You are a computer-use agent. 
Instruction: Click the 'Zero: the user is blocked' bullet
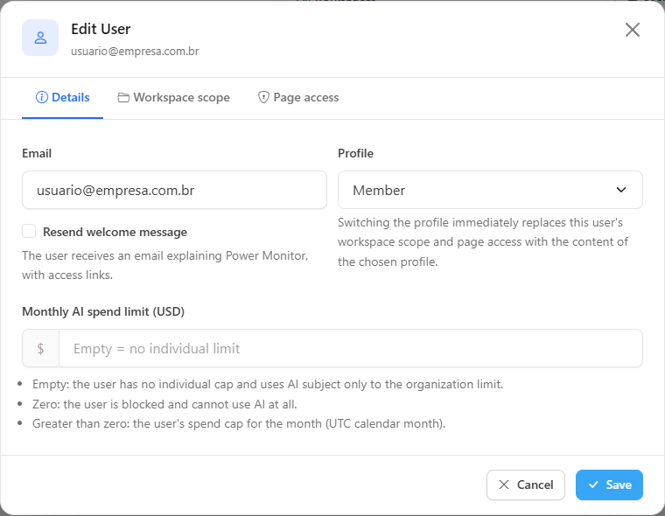164,404
